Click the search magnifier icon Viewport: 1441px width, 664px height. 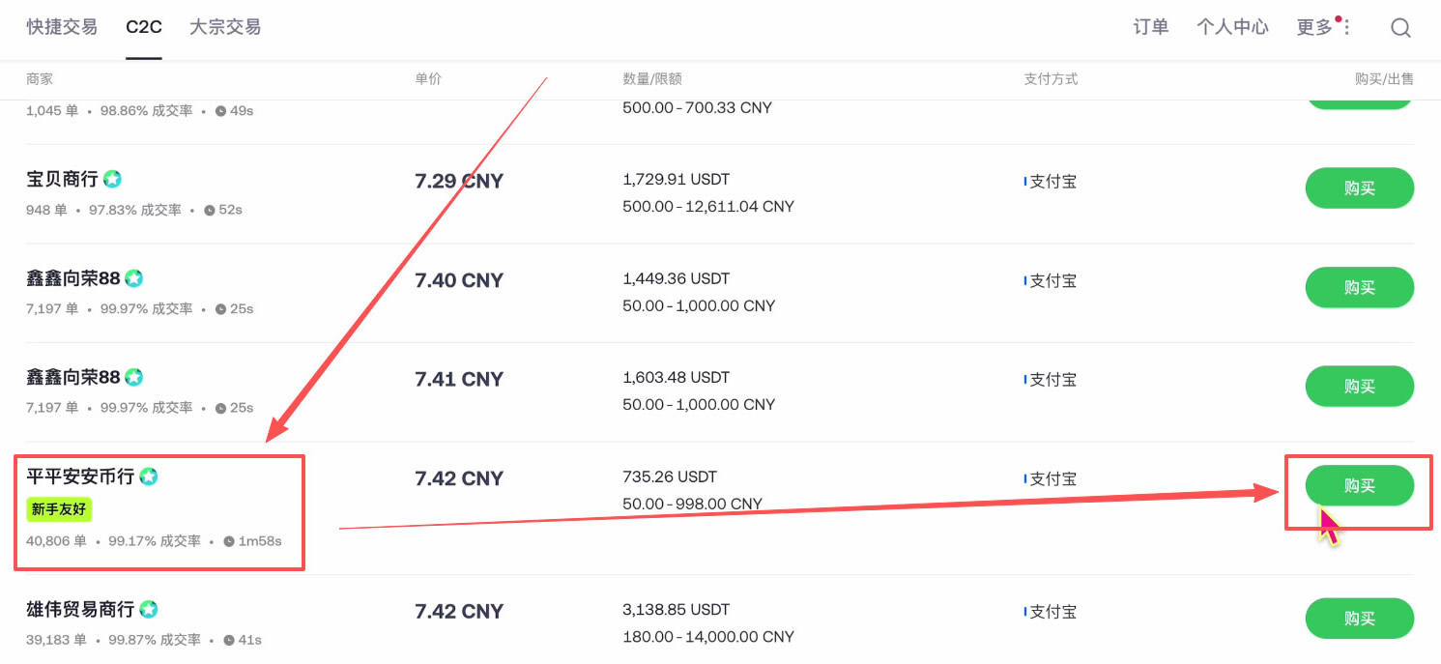(1400, 28)
